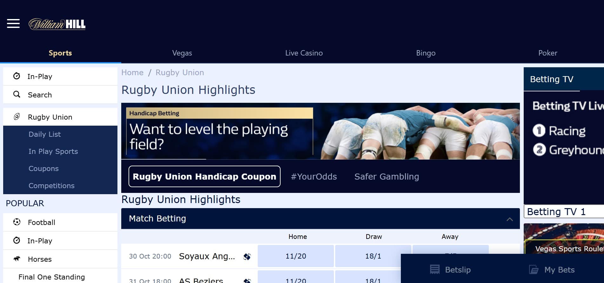Open Rugby Union Handicap Coupon
This screenshot has height=283, width=604.
pos(204,176)
